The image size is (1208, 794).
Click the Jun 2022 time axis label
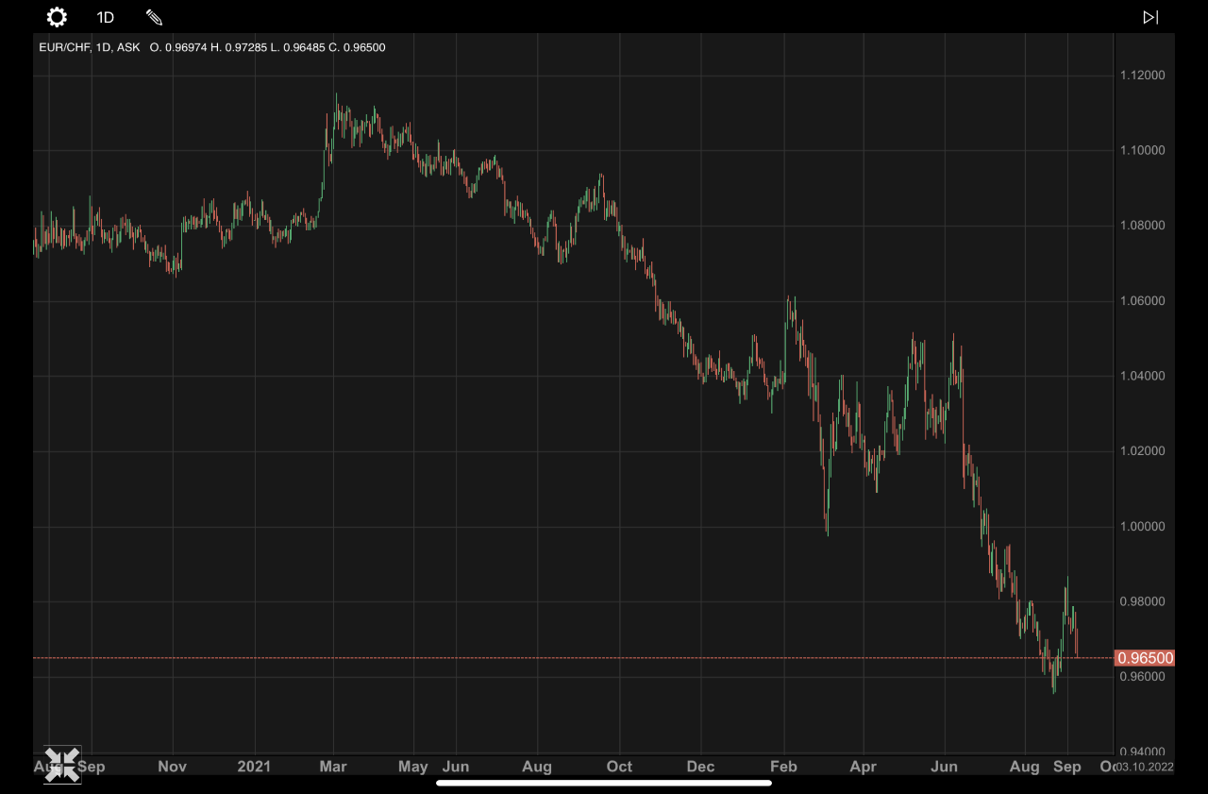pos(945,767)
